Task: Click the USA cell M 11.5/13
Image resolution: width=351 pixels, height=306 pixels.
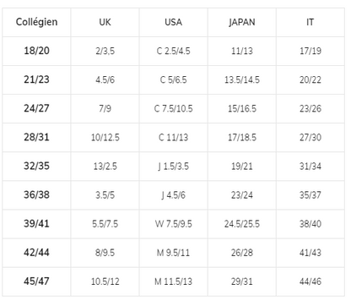Action: pyautogui.click(x=173, y=281)
